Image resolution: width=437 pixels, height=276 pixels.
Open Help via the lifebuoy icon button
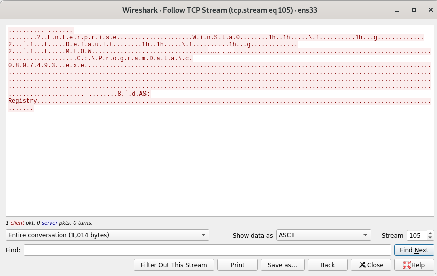[x=414, y=265]
